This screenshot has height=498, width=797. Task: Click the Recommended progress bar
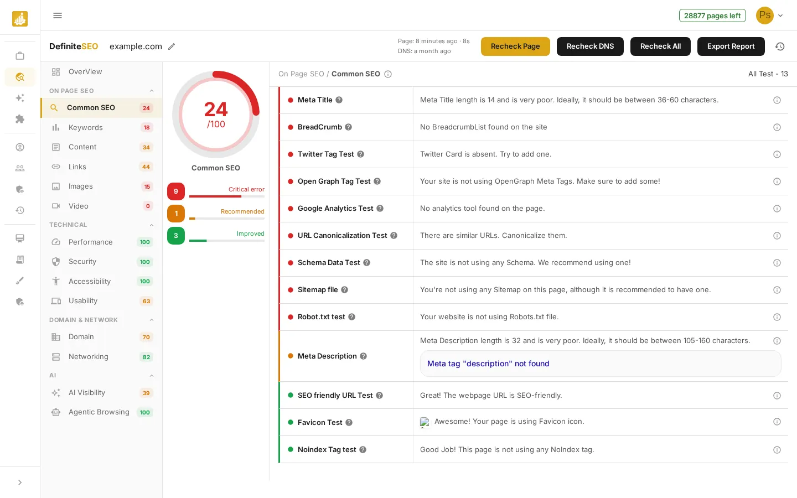tap(227, 219)
